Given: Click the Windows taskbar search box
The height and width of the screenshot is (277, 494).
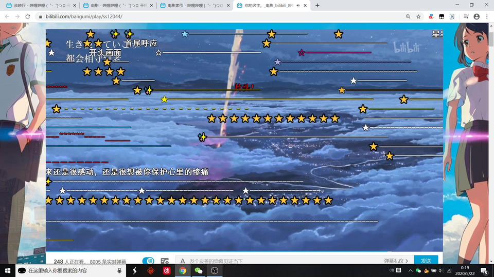Looking at the screenshot, I should click(70, 270).
